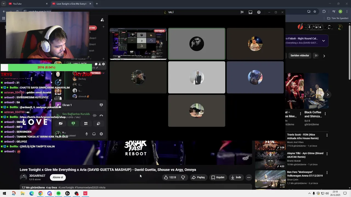Click the Discord checkpoint flag icon
Image resolution: width=351 pixels, height=197 pixels.
242,12
